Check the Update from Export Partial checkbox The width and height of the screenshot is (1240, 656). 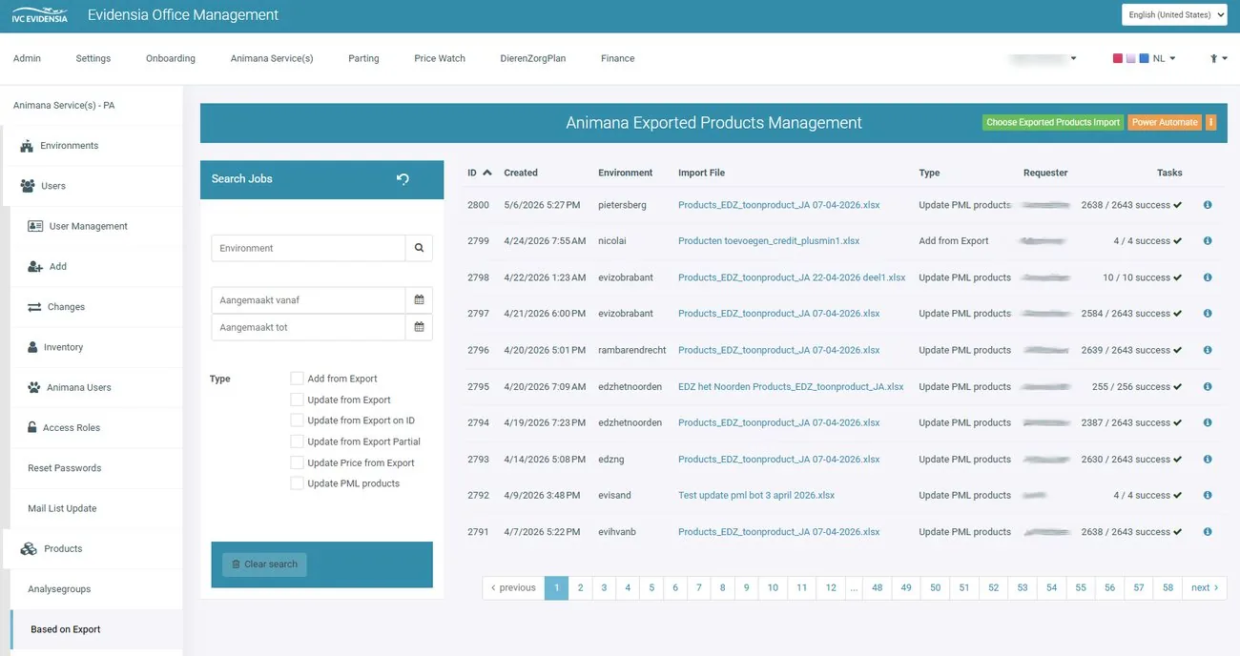click(x=297, y=441)
